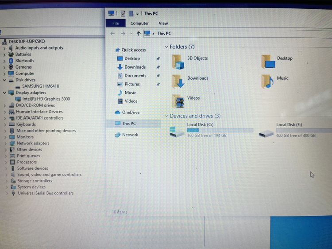Collapse the Disk drives node

[x=4, y=80]
